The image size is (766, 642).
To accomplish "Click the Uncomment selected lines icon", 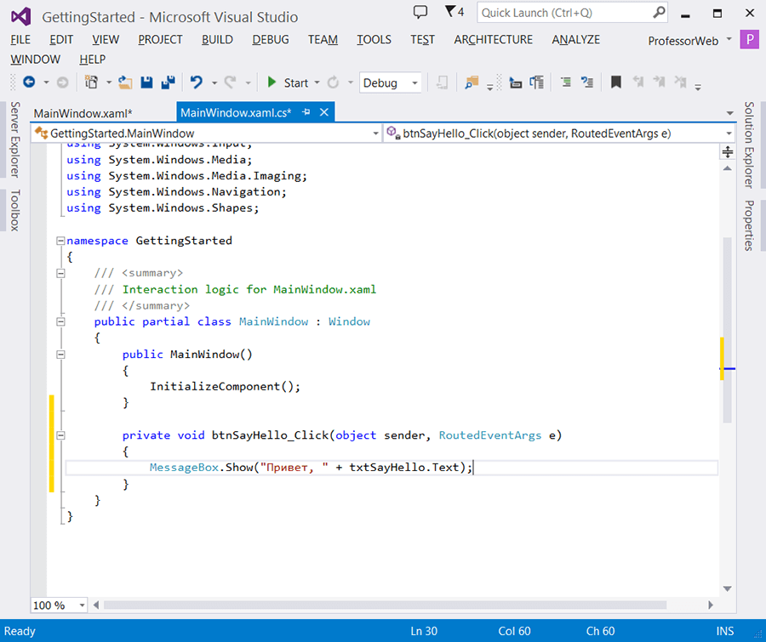I will pyautogui.click(x=586, y=82).
